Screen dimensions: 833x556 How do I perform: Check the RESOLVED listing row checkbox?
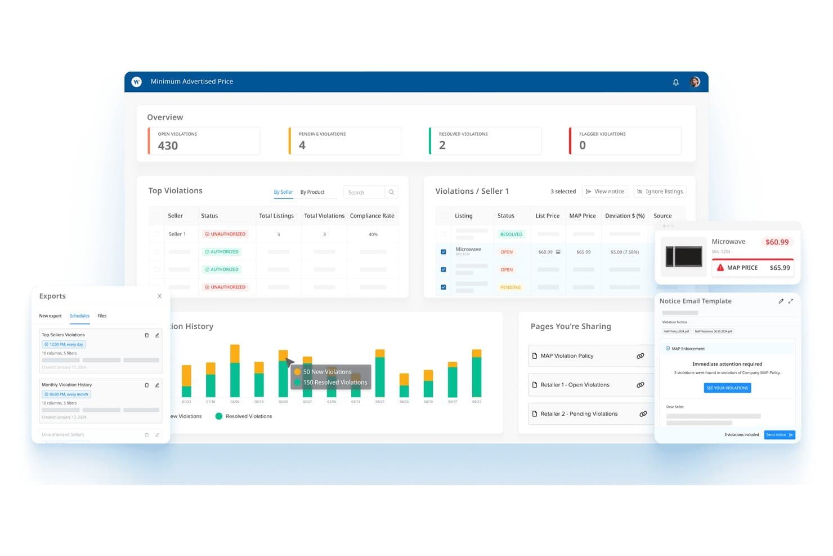(x=444, y=234)
